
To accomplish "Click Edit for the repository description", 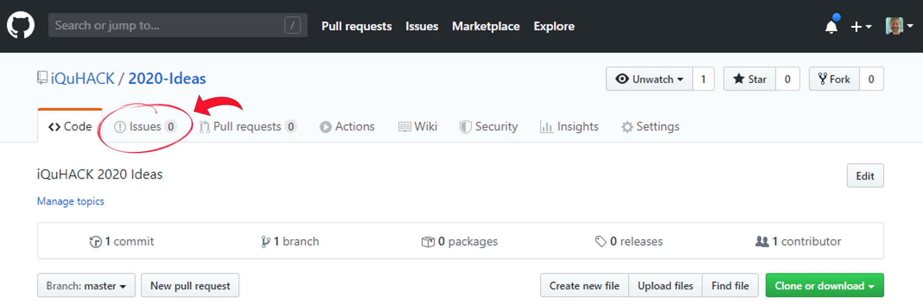I will (x=865, y=176).
